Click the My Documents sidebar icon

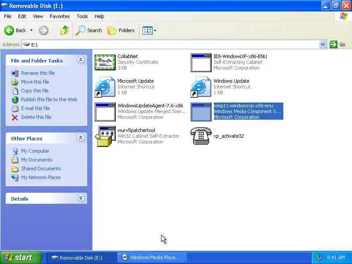click(x=15, y=160)
